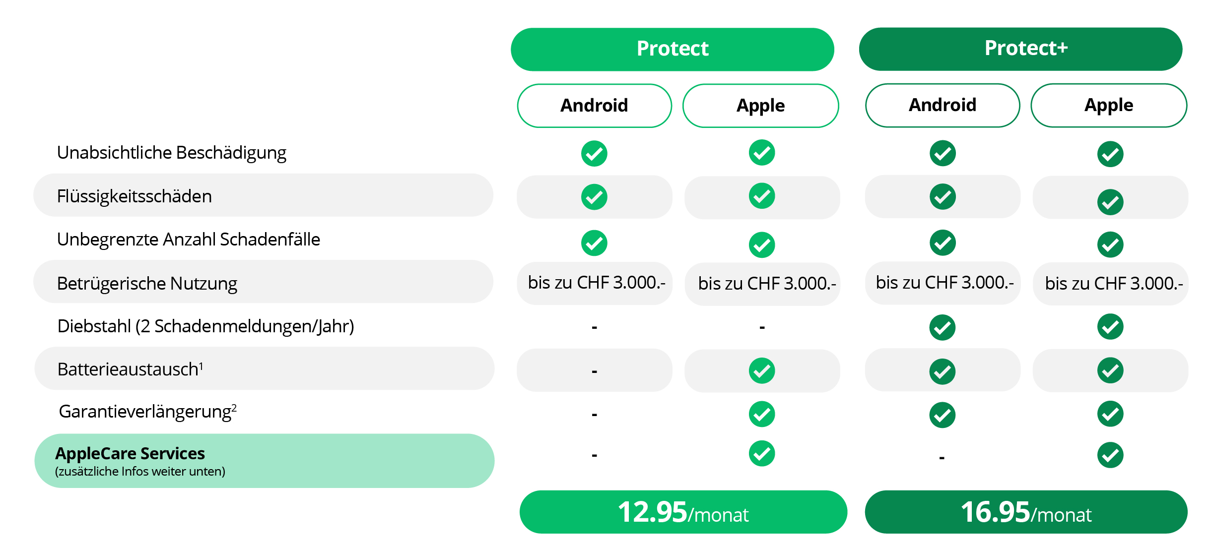Viewport: 1214px width, 546px height.
Task: Click Protect Android Unbegrenzte Anzahl Schadenfälle checkmark
Action: [x=594, y=243]
